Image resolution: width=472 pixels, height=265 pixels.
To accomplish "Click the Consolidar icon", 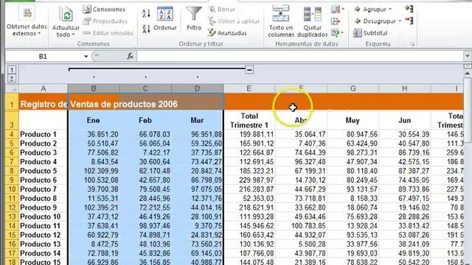I will [336, 21].
